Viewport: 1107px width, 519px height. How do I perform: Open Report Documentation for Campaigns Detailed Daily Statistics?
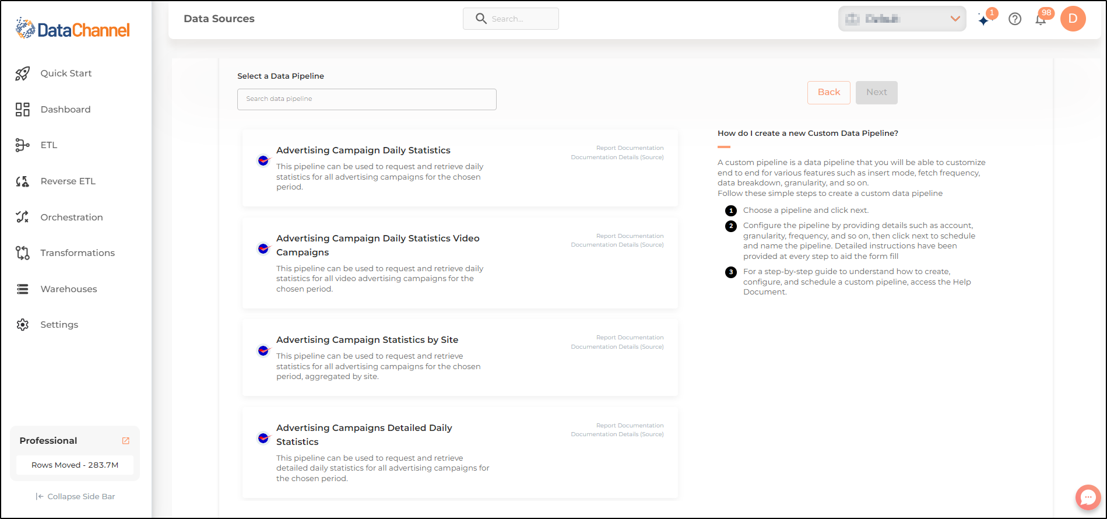(630, 426)
